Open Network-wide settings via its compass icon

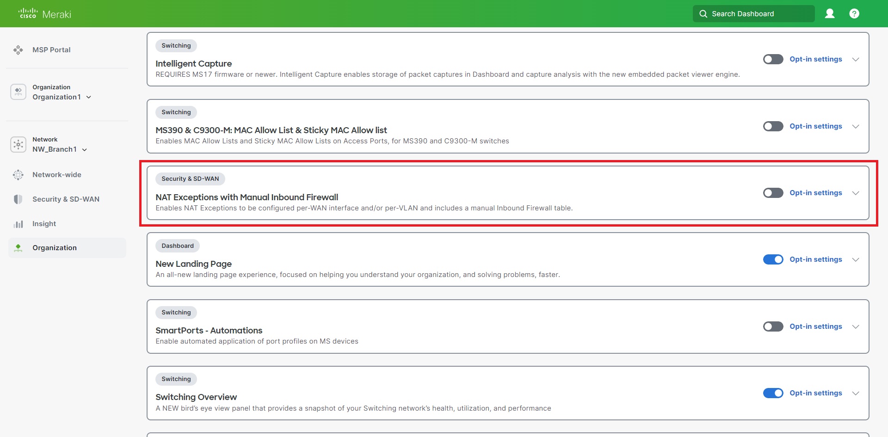(x=18, y=175)
